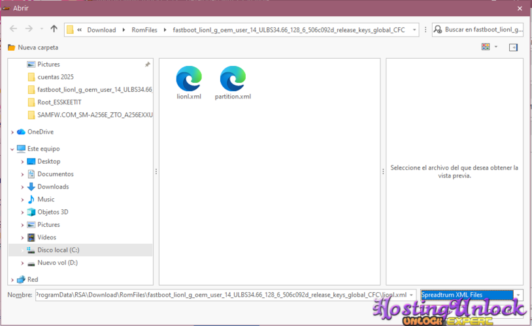Click the Up one level arrow

click(x=54, y=29)
